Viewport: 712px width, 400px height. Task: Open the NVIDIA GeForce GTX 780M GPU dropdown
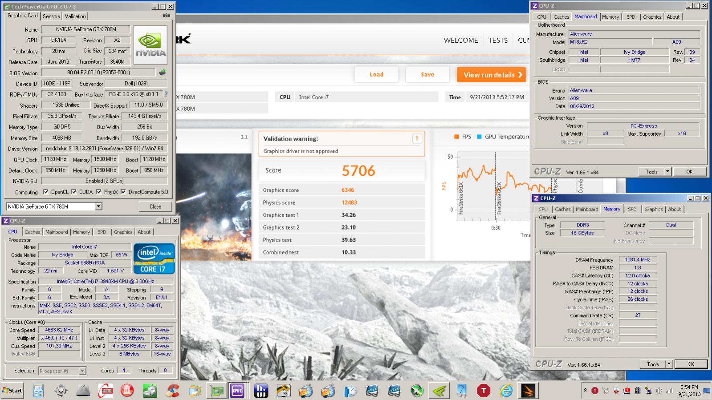(x=99, y=206)
